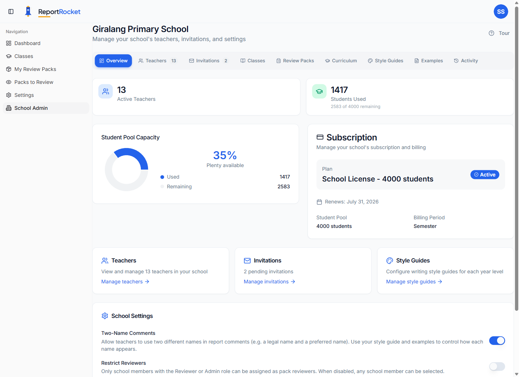Collapse the navigation sidebar panel
This screenshot has height=377, width=519.
pyautogui.click(x=11, y=11)
